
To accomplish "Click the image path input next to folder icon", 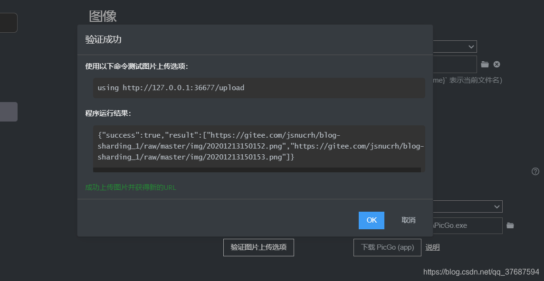I will point(455,64).
